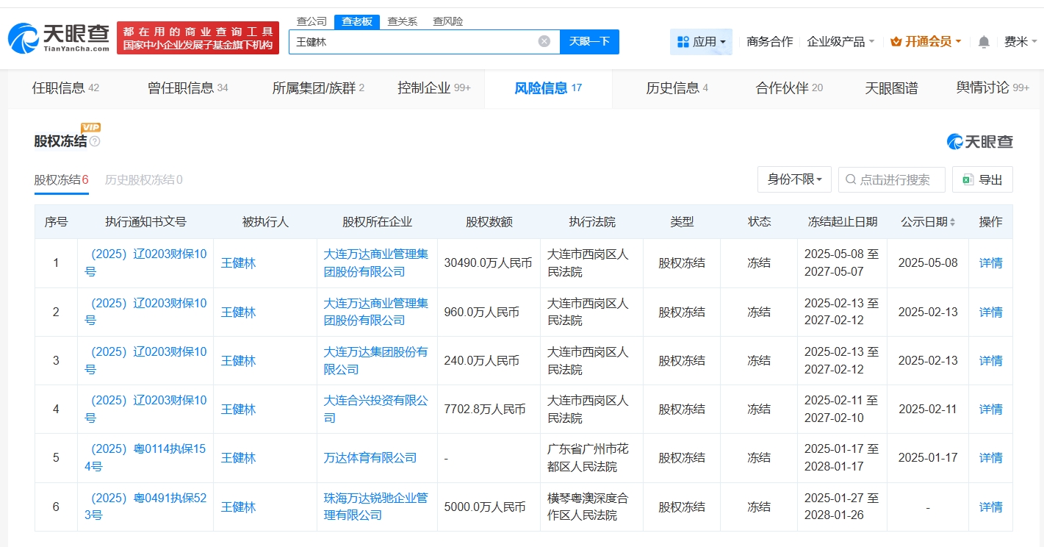Switch to the 查关系 search tab
1044x547 pixels.
click(403, 21)
